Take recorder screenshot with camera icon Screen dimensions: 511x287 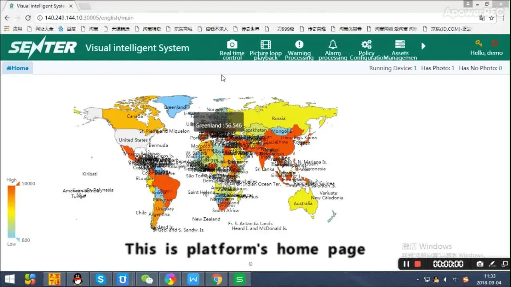pos(480,264)
